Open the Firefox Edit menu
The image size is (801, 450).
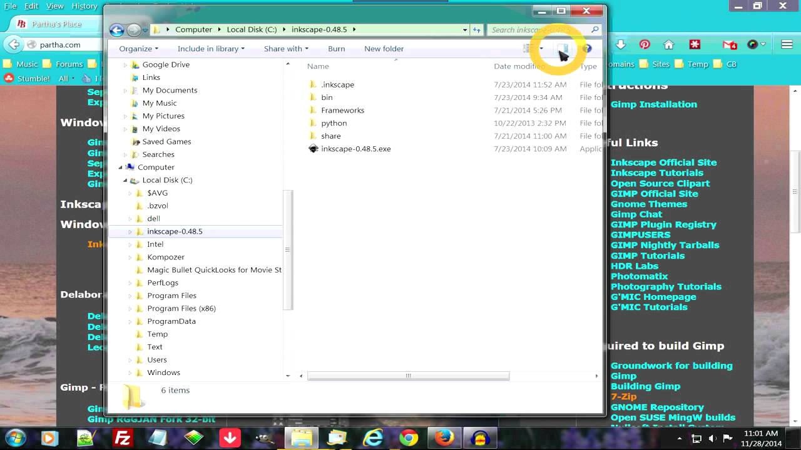click(x=31, y=6)
